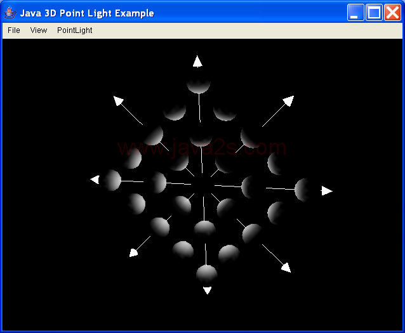Click the lower-left diagonal arrowhead
The image size is (405, 333).
point(133,252)
